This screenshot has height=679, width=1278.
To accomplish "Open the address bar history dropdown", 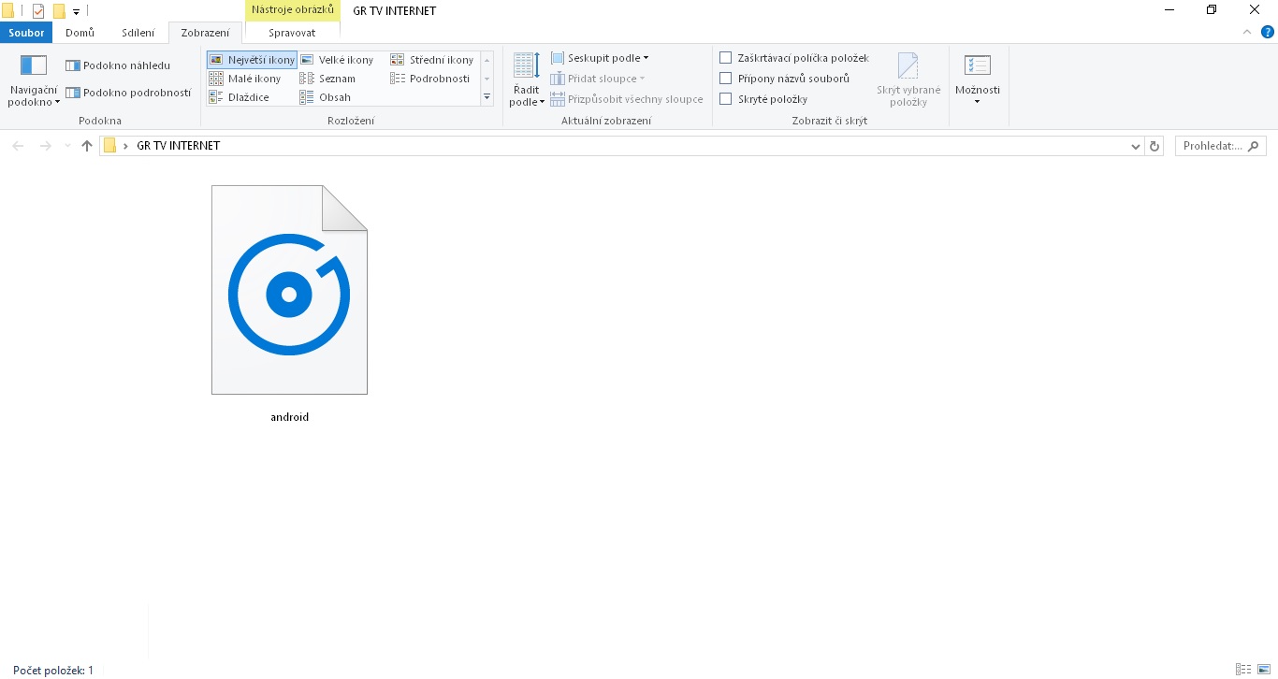I will coord(1136,146).
